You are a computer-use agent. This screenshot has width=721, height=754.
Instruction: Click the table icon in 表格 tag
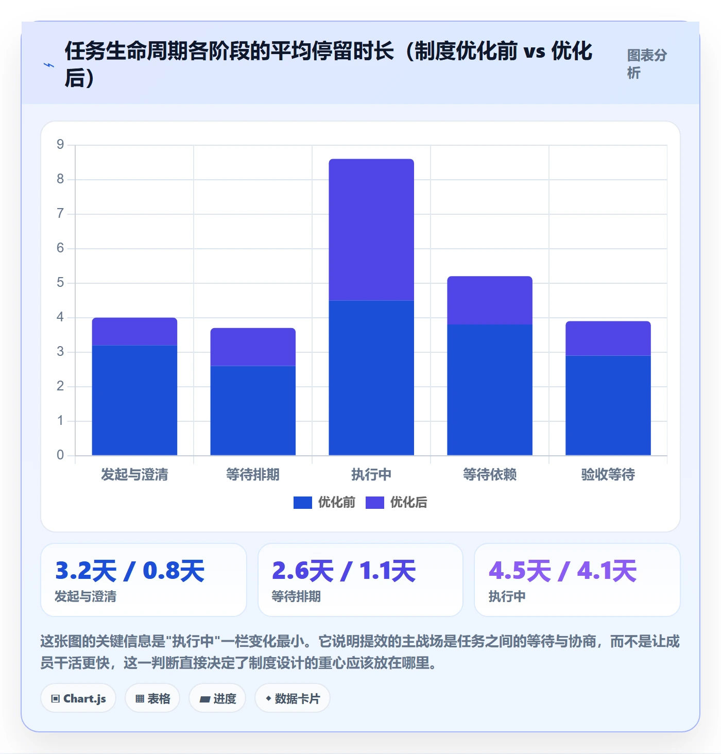pyautogui.click(x=140, y=699)
